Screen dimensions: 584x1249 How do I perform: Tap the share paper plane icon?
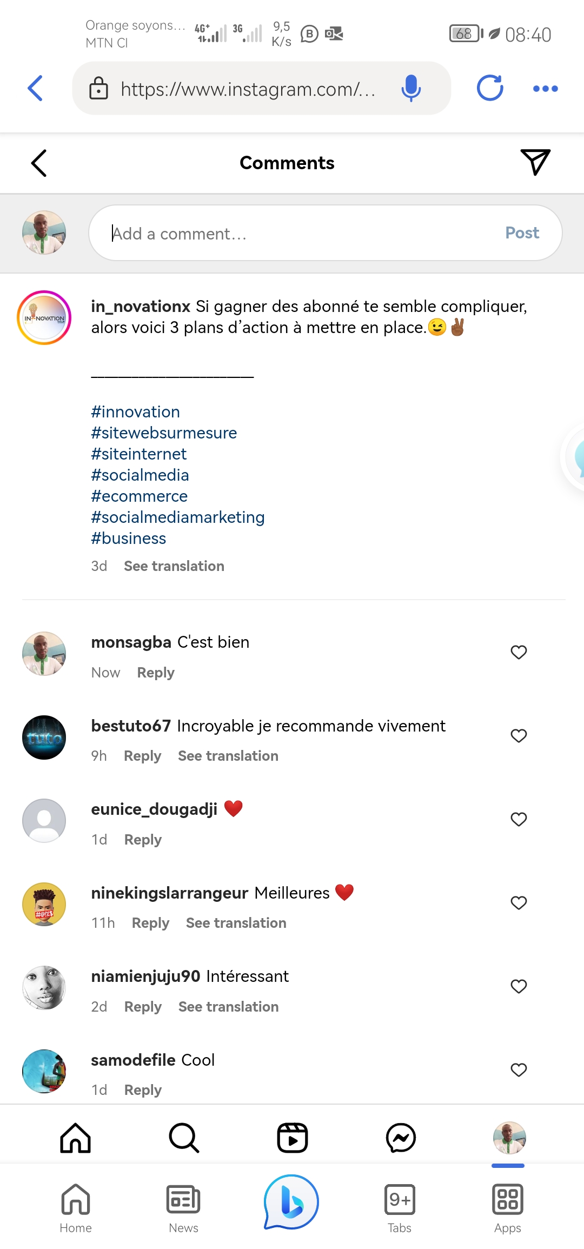(535, 162)
